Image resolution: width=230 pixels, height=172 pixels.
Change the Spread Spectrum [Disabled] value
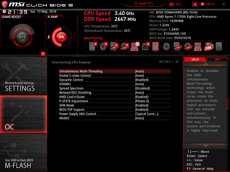coord(142,88)
